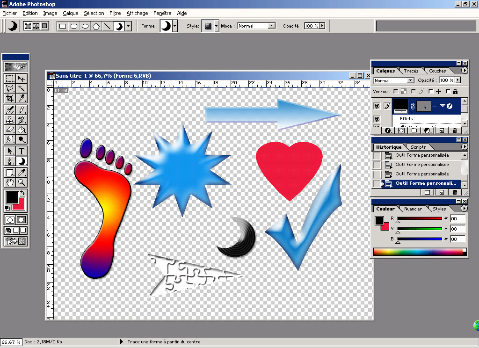
Task: Open Calques blend mode dropdown
Action: [x=411, y=80]
